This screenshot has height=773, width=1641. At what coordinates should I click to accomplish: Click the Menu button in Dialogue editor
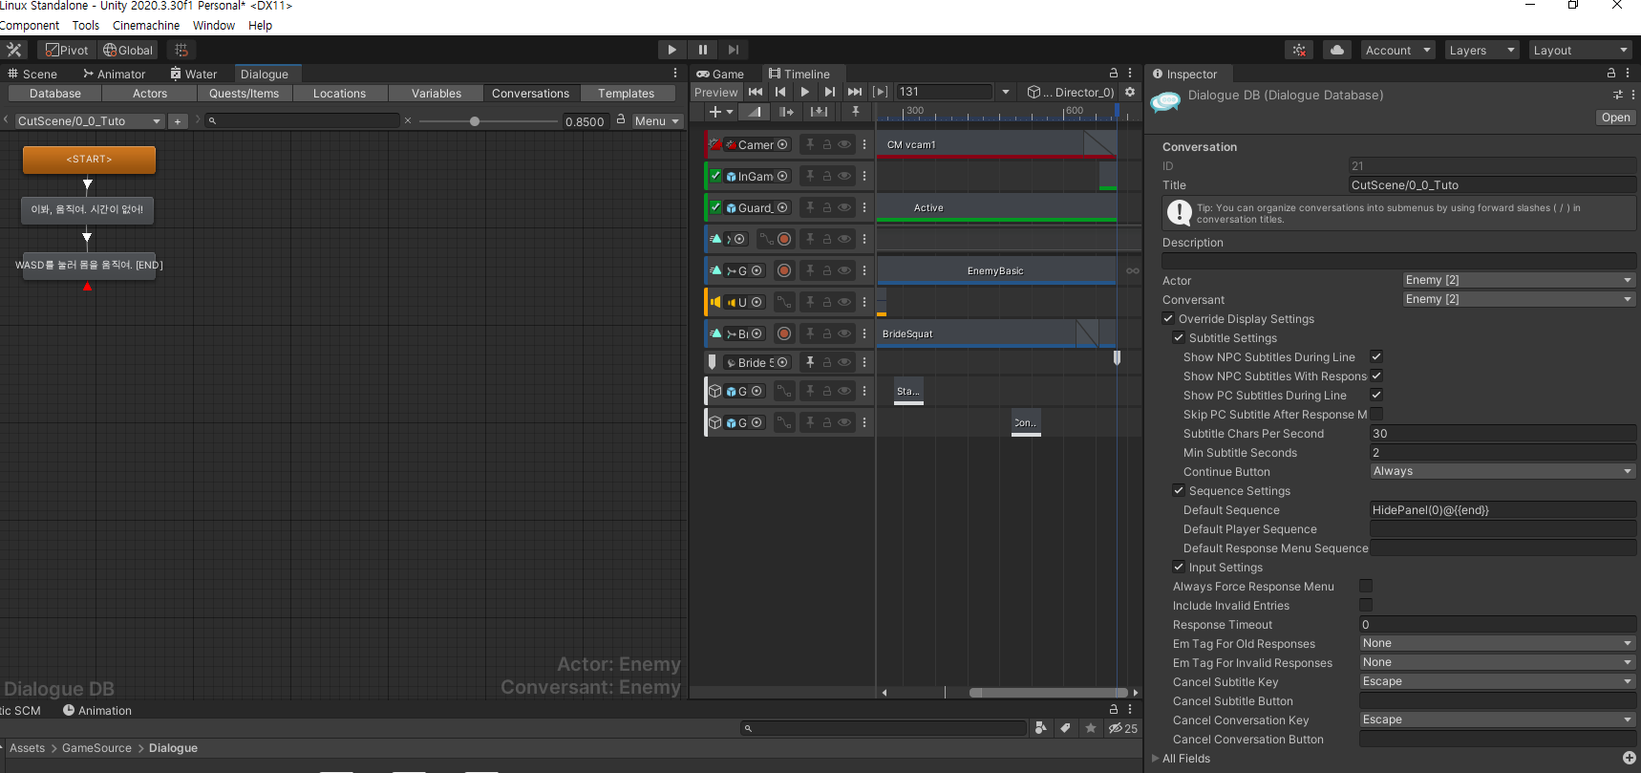[x=657, y=121]
